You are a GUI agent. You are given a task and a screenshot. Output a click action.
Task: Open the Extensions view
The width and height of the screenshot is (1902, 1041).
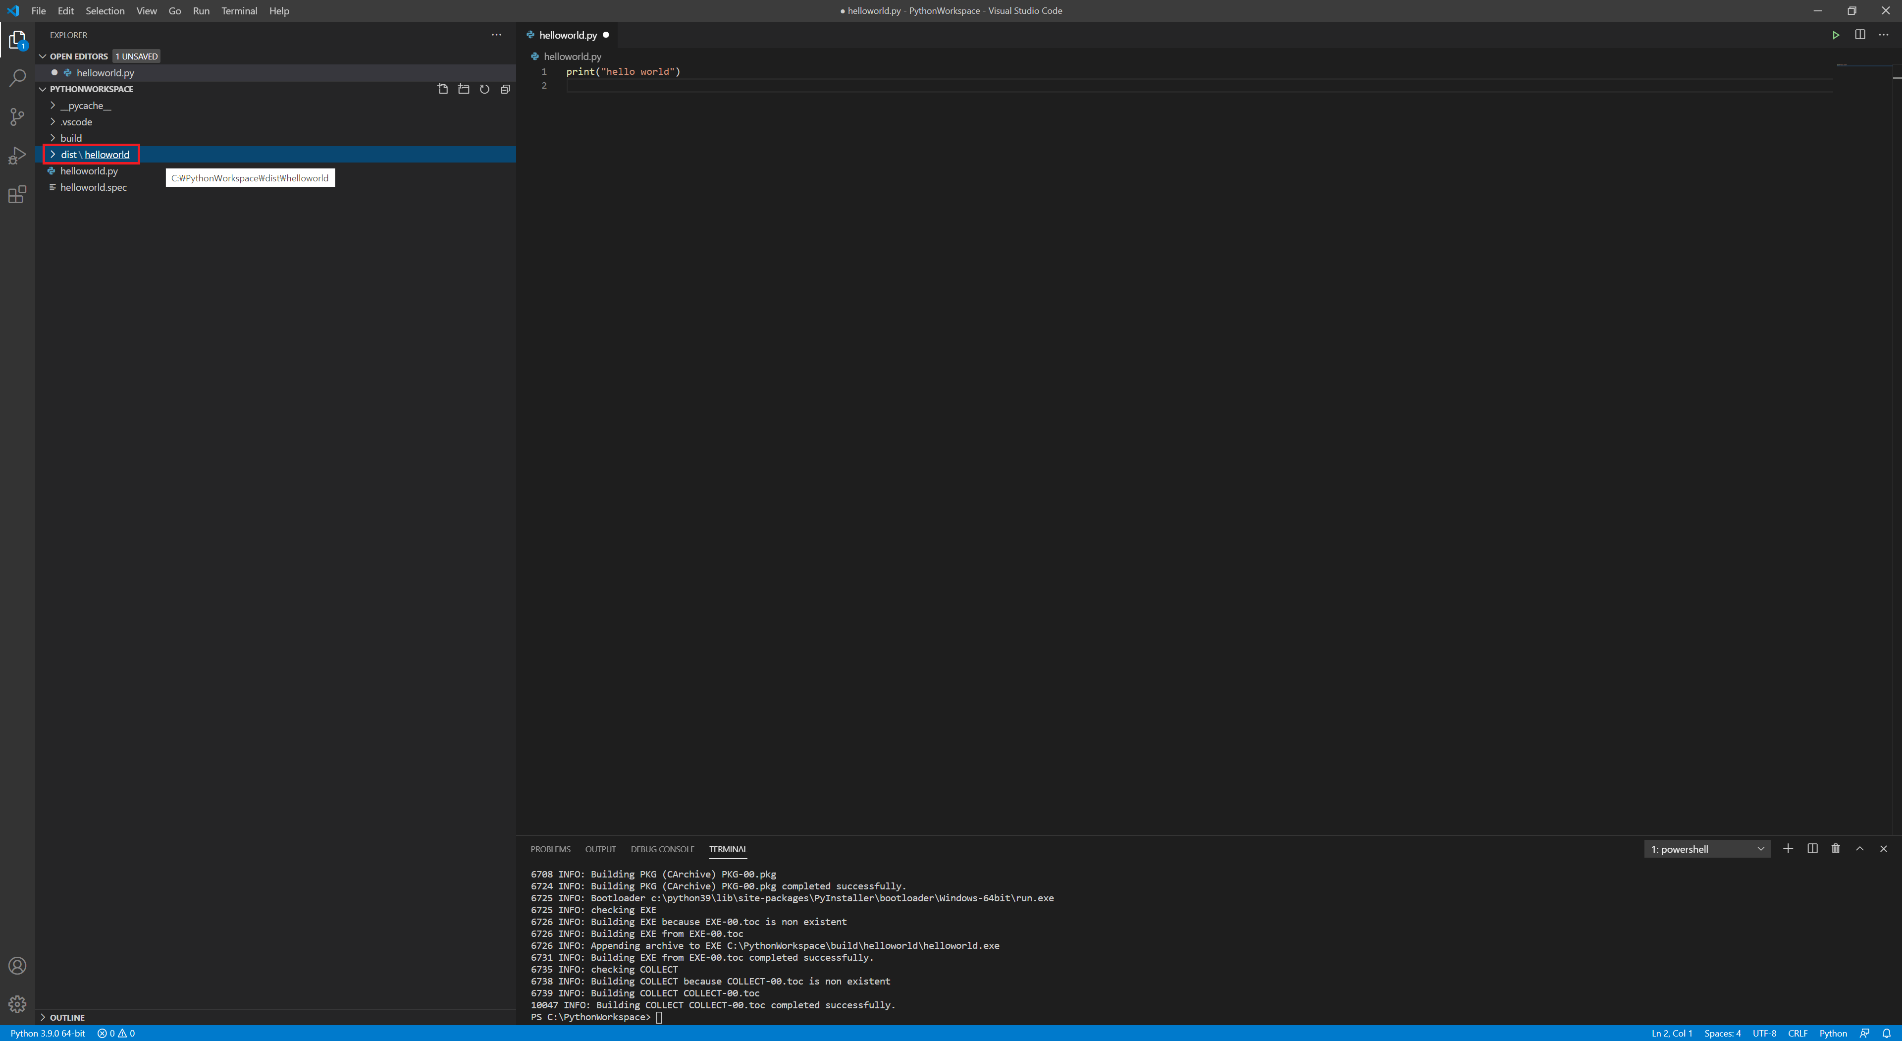17,195
